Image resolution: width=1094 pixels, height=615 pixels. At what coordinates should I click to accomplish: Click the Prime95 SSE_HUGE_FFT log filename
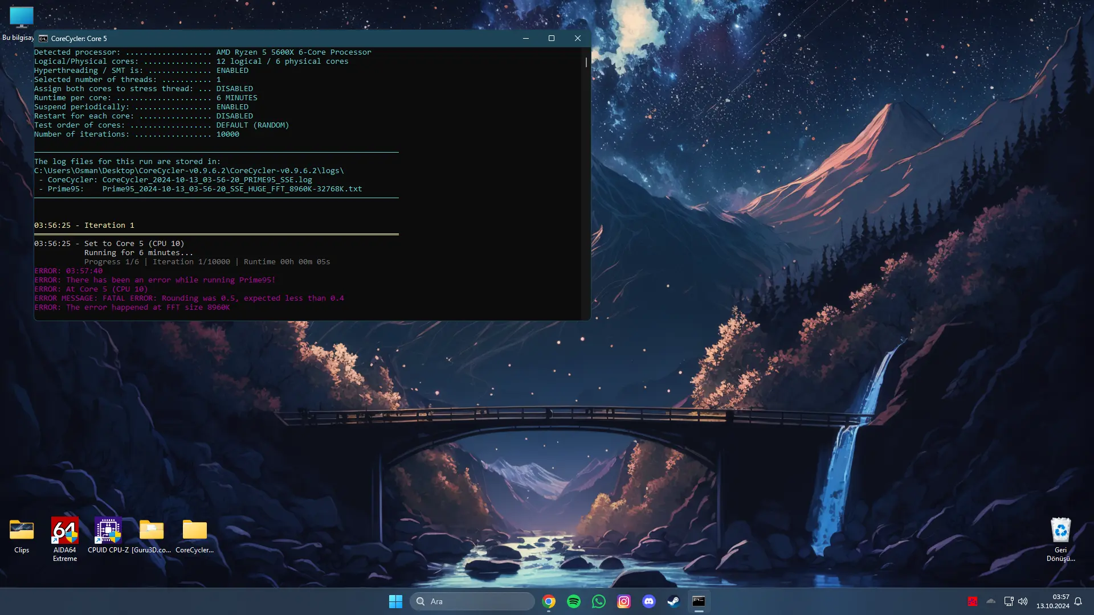click(232, 189)
